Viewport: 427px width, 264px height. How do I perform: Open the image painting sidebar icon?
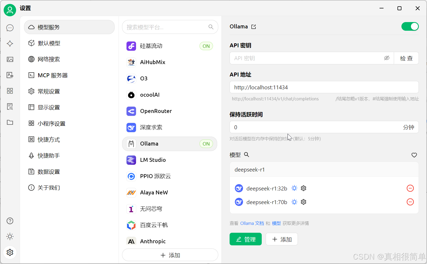10,59
